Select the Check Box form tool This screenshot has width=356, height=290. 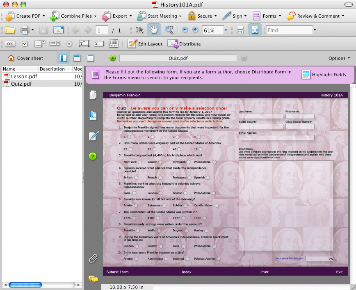pyautogui.click(x=25, y=44)
